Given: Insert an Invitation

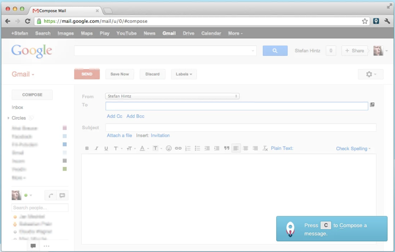Looking at the screenshot, I should point(160,136).
